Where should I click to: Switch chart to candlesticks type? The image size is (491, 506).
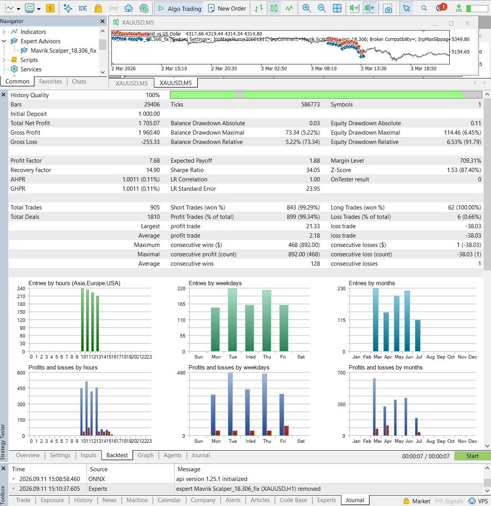coord(274,8)
